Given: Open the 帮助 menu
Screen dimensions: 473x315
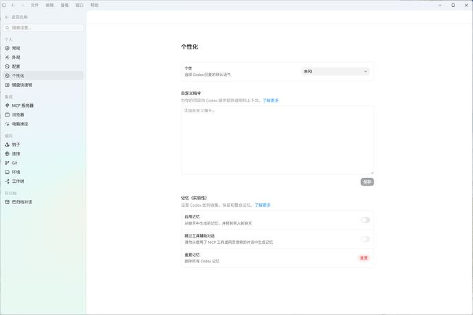Looking at the screenshot, I should click(95, 5).
